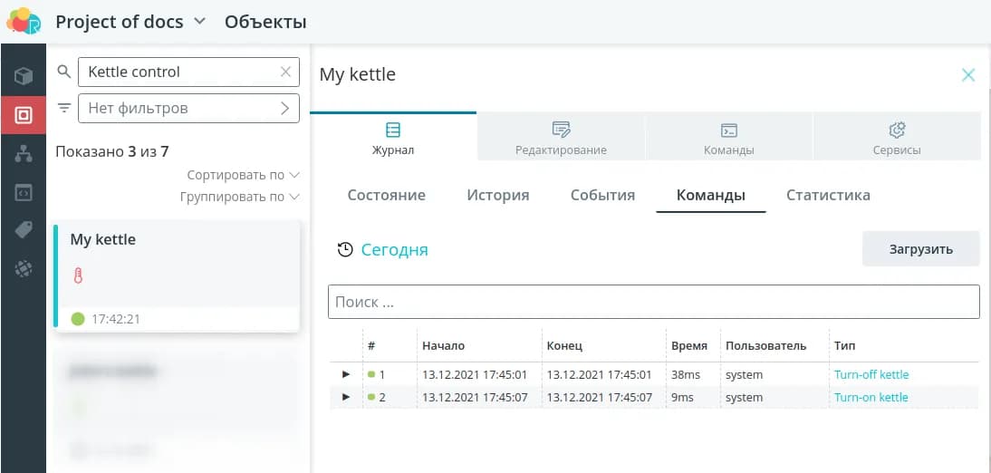This screenshot has width=991, height=473.
Task: Open the Группировать по dropdown
Action: (239, 197)
